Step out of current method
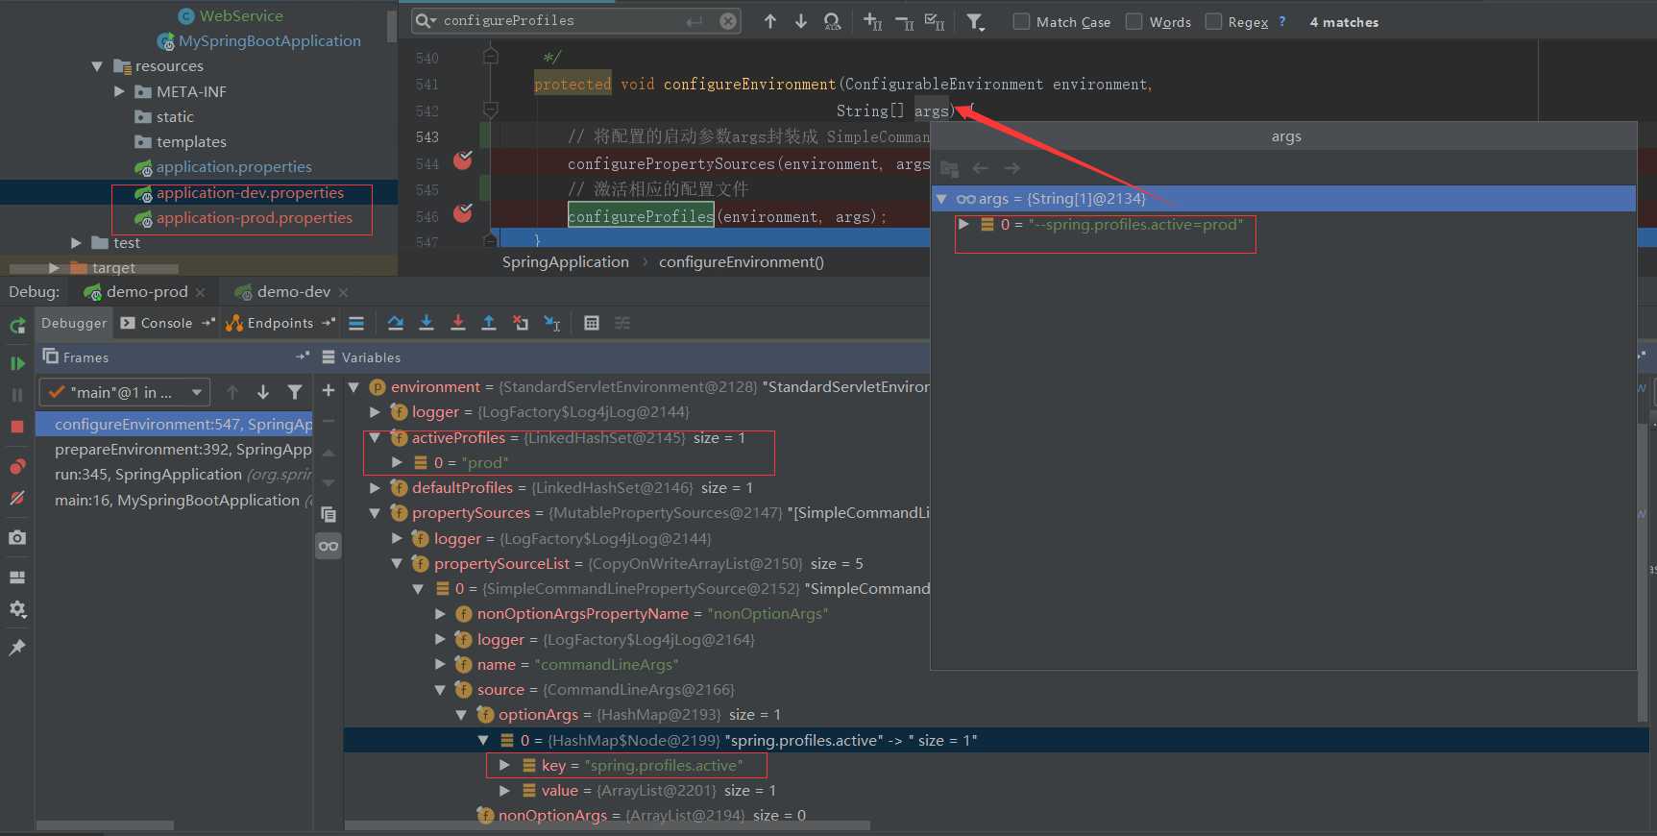Viewport: 1657px width, 836px height. click(489, 323)
